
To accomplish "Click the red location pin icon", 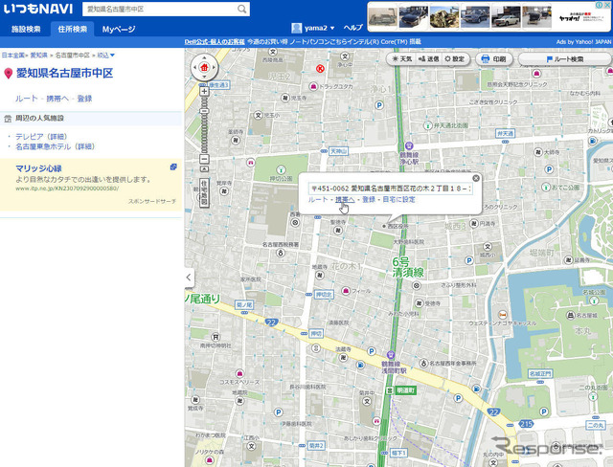I will click(9, 74).
